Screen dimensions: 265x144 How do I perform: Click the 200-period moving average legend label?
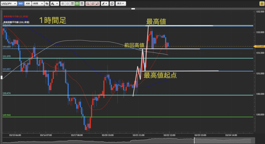point(16,22)
